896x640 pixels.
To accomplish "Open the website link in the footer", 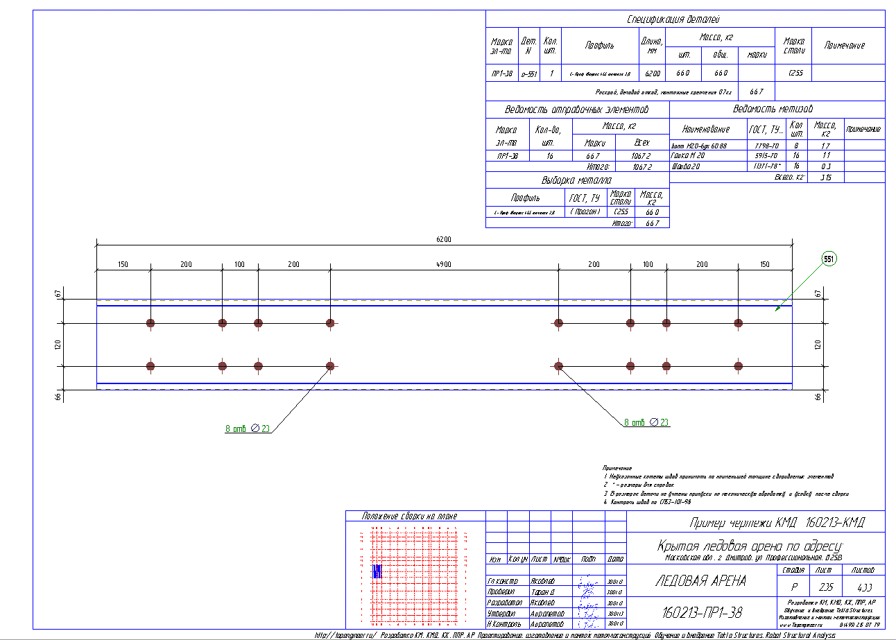I will (345, 635).
